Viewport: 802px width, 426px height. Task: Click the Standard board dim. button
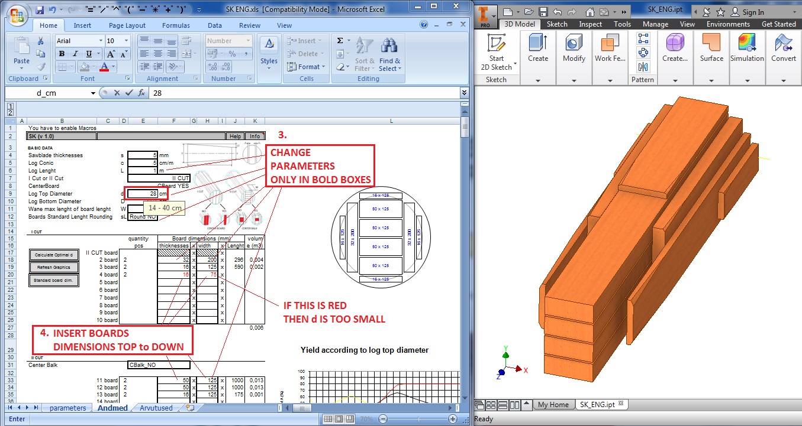coord(54,281)
